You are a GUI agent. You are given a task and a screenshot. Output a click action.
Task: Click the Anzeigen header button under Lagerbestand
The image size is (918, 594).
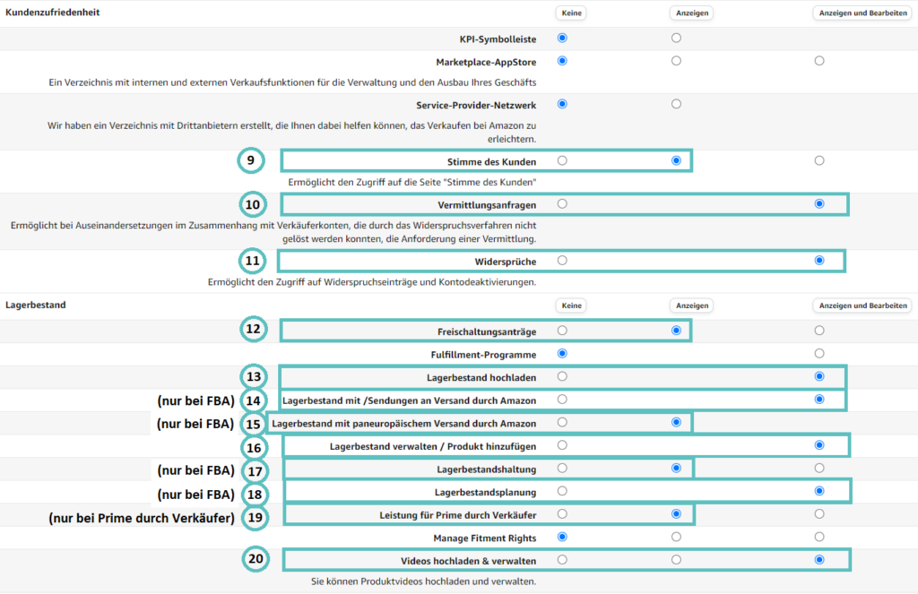tap(692, 306)
